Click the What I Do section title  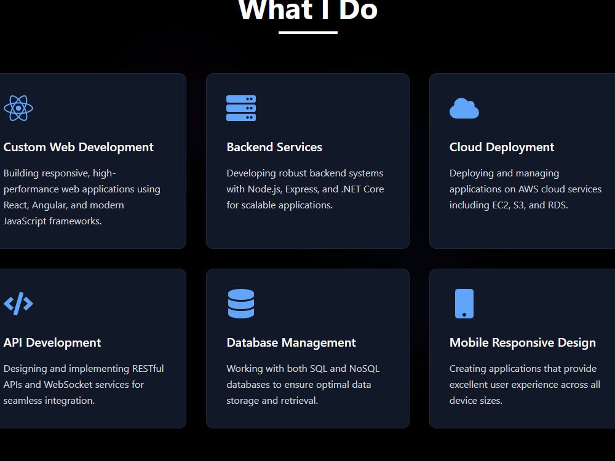[308, 9]
